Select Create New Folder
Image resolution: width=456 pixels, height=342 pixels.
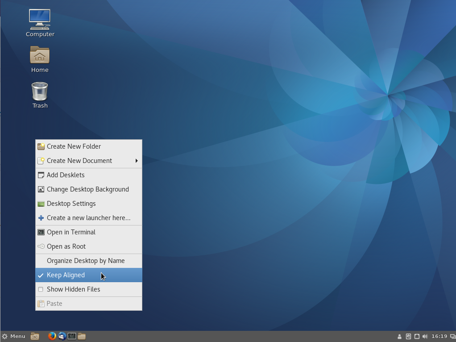[x=74, y=146]
